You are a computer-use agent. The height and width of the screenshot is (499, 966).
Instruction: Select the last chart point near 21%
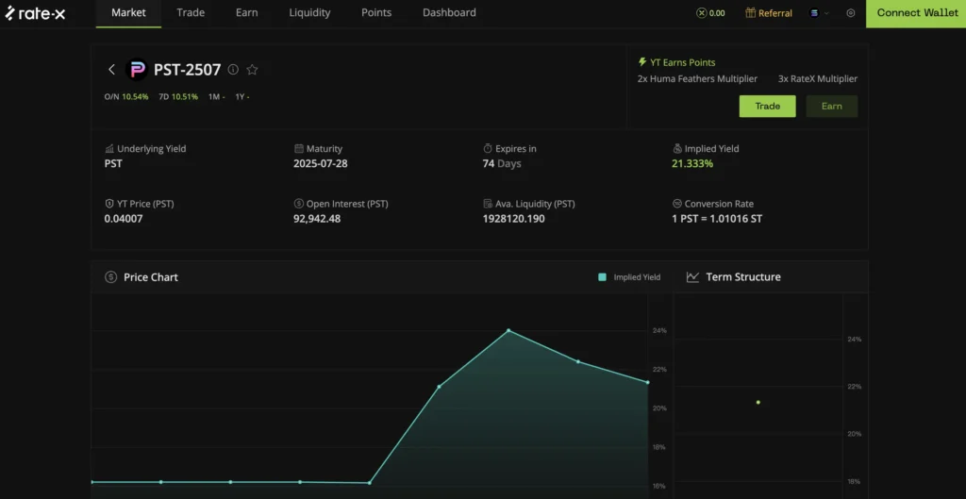pyautogui.click(x=647, y=383)
